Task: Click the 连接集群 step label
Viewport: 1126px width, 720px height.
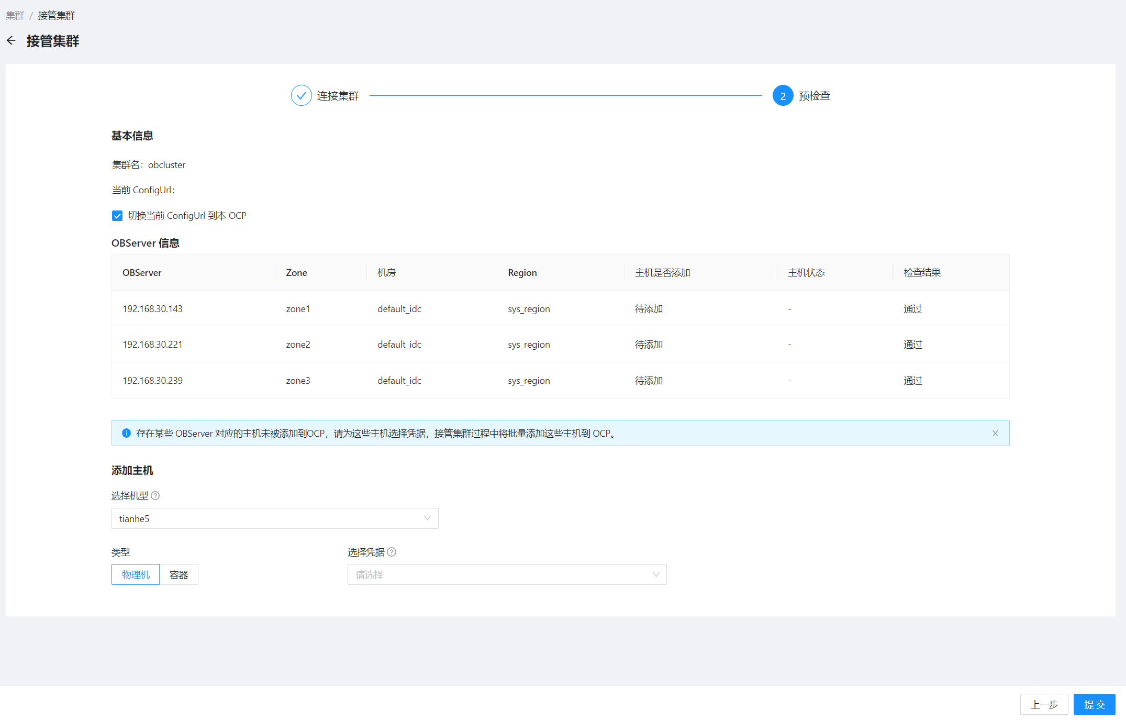Action: 338,96
